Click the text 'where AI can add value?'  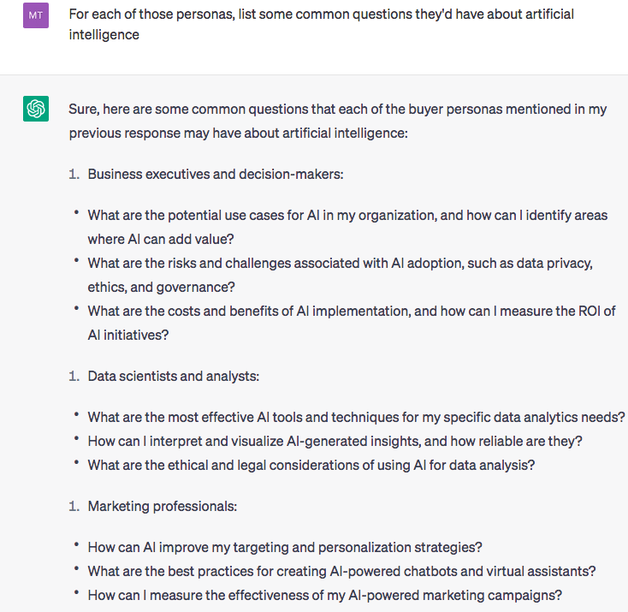click(x=161, y=240)
